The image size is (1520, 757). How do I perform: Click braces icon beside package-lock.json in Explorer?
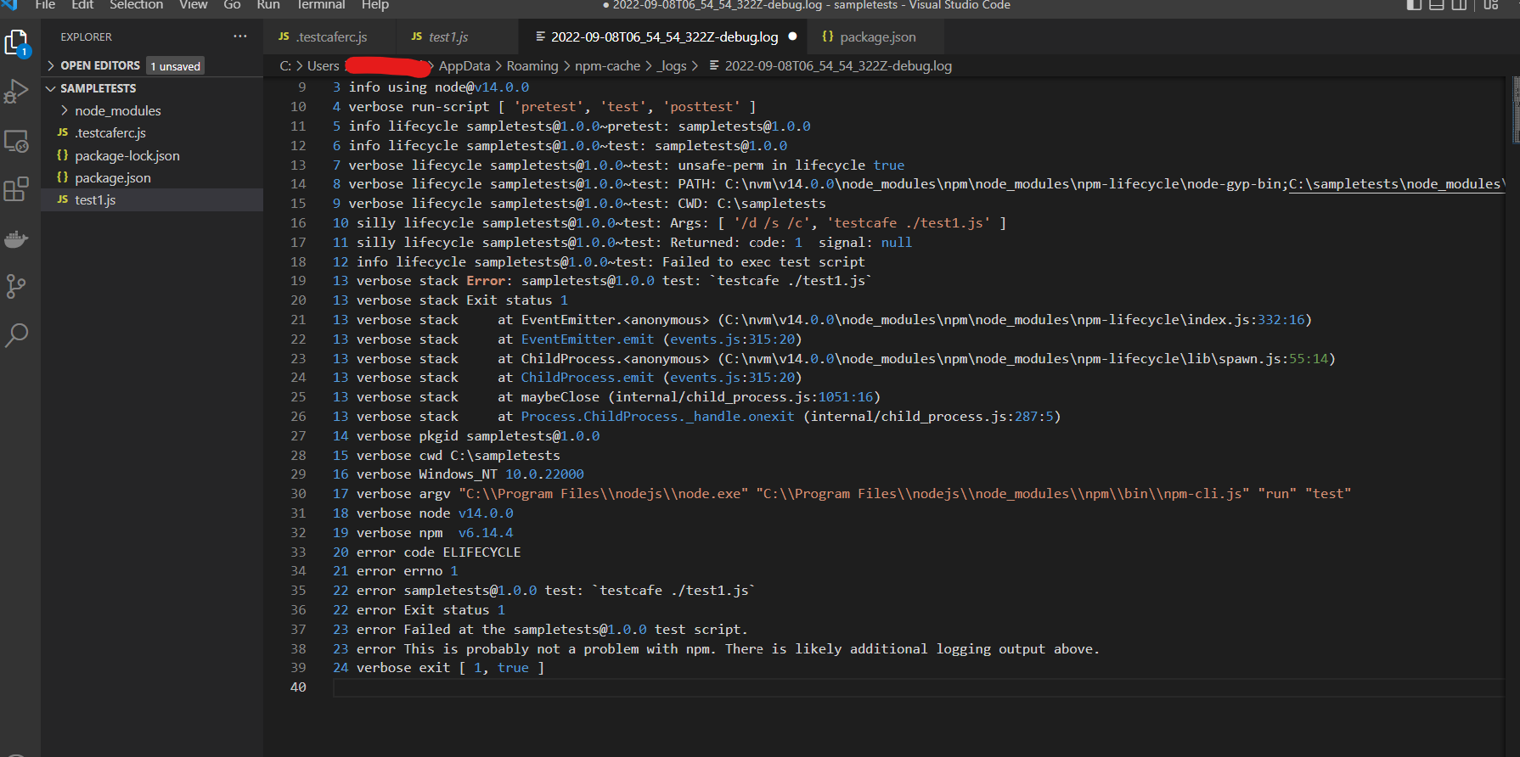pos(63,155)
